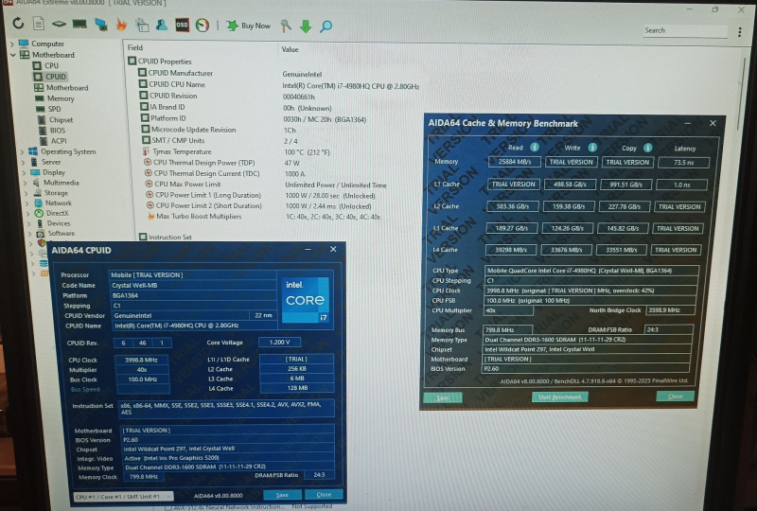Screen dimensions: 757x511
Task: Open the OSD panel toolbar icon
Action: 182,25
